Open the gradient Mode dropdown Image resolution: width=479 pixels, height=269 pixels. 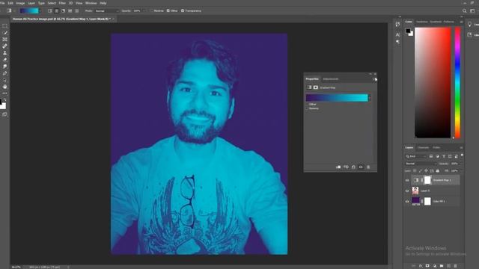tap(106, 10)
